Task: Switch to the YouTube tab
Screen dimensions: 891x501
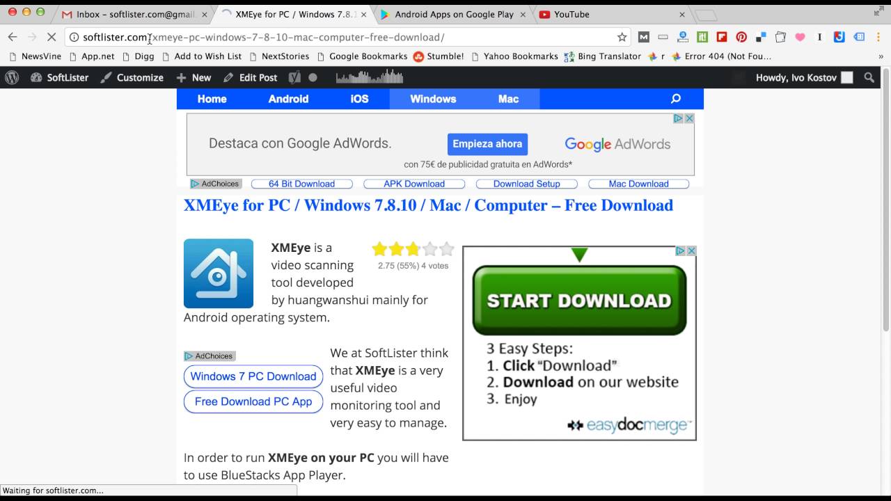Action: click(613, 14)
